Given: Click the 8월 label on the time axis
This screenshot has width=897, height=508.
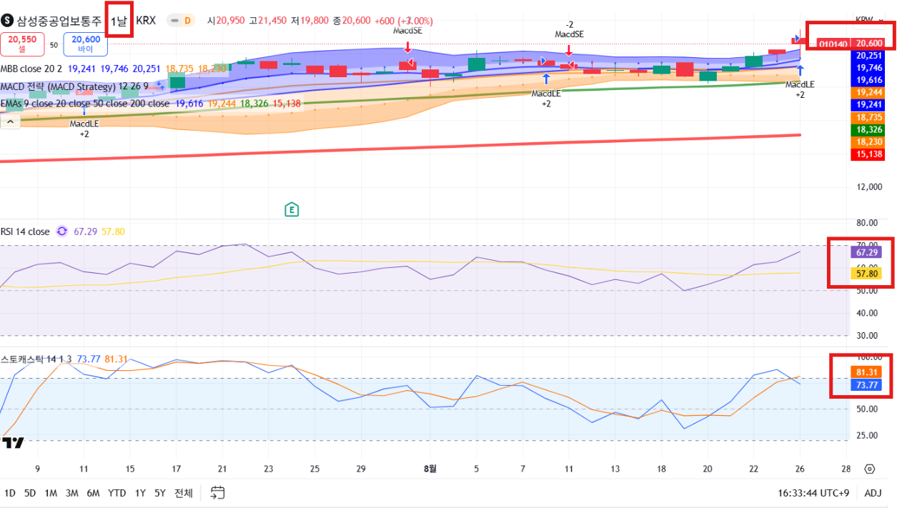Looking at the screenshot, I should (x=430, y=469).
